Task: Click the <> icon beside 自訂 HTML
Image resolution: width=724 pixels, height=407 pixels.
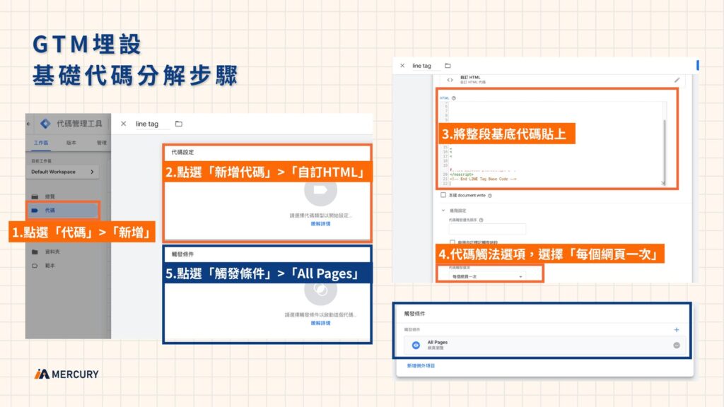Action: click(449, 79)
